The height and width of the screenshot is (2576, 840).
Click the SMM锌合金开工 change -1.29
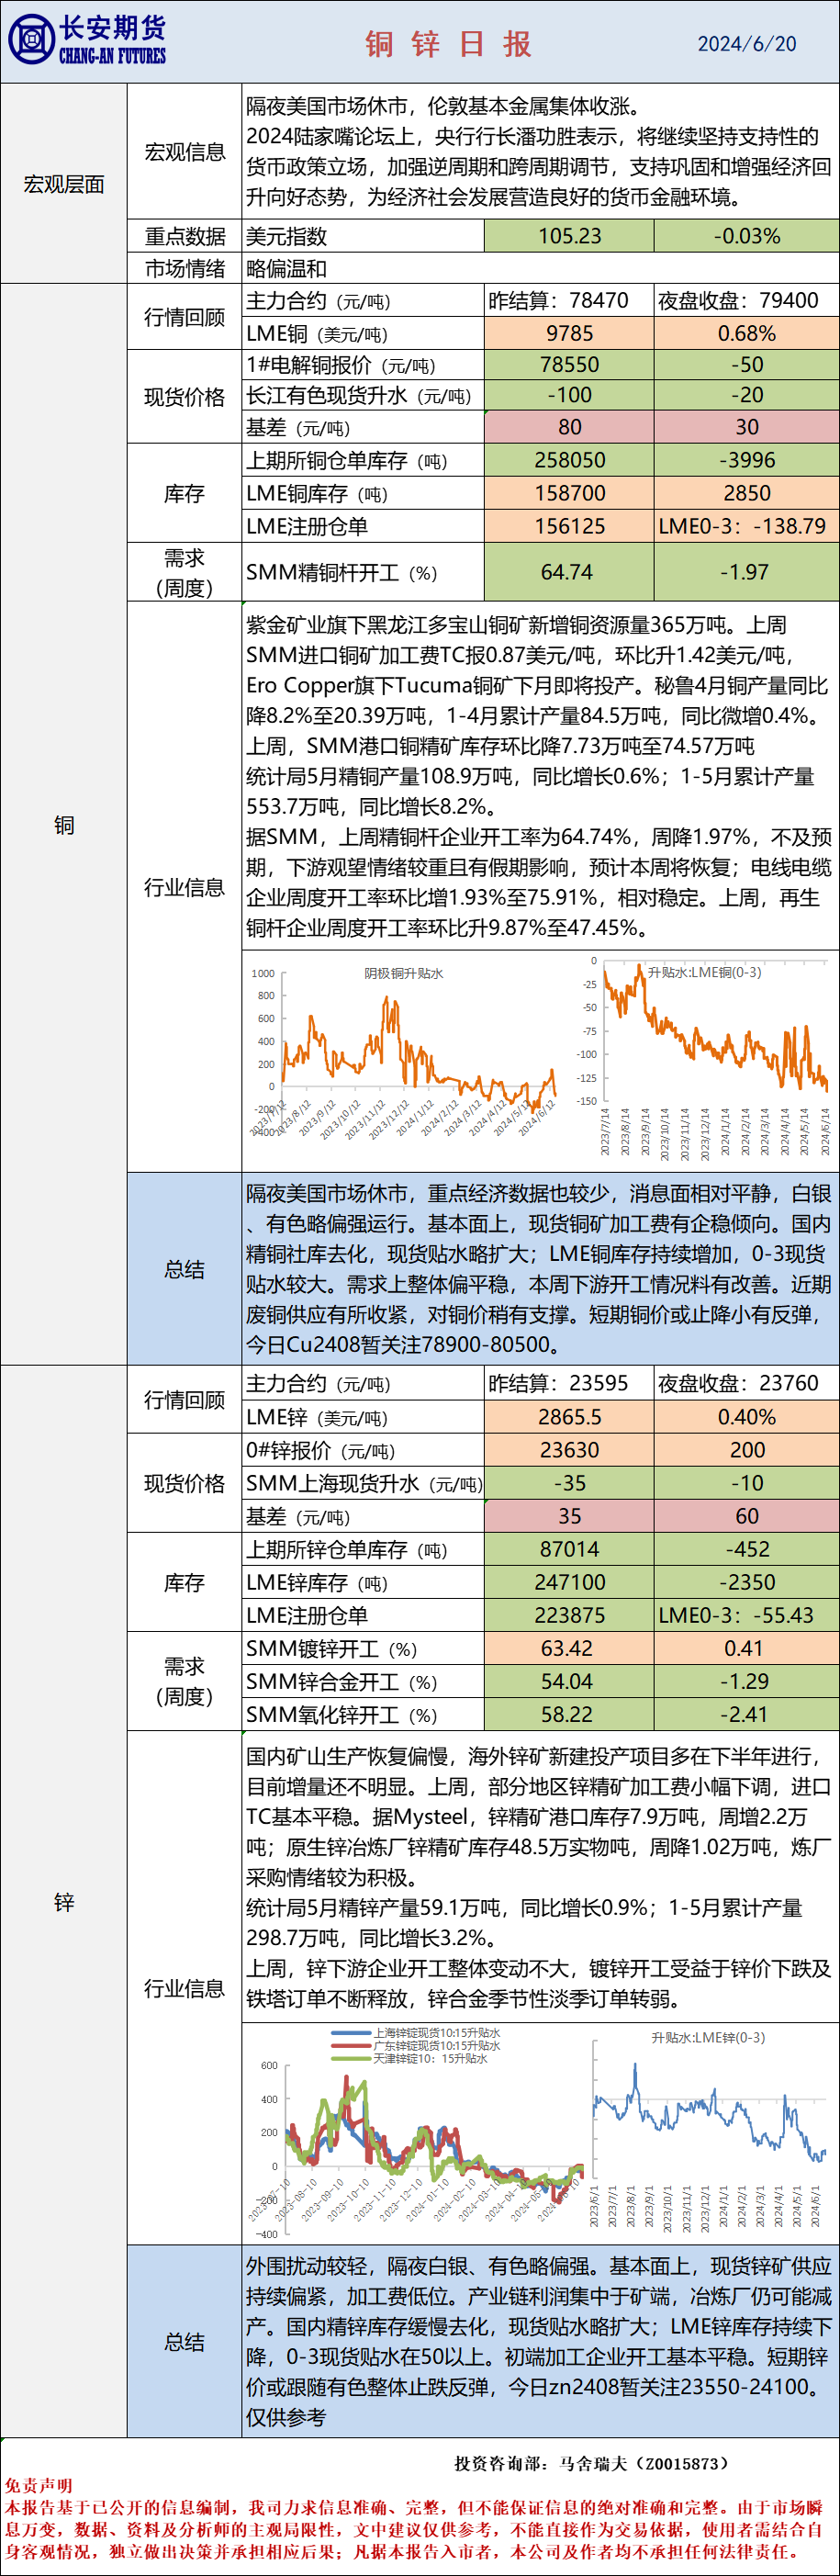pyautogui.click(x=747, y=1680)
